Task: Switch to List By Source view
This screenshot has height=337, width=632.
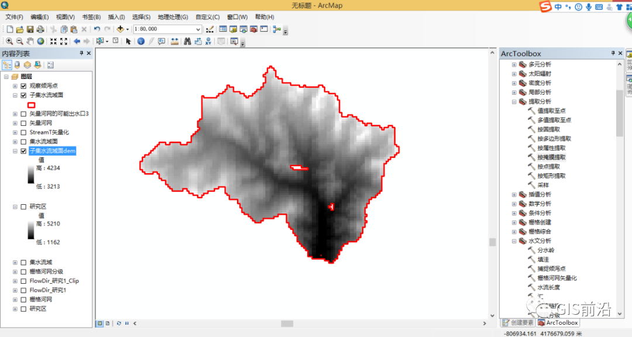Action: click(x=17, y=65)
